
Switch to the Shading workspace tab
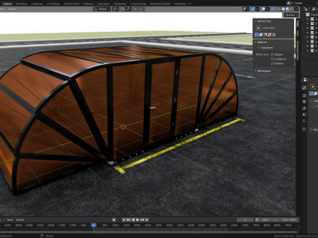[88, 4]
